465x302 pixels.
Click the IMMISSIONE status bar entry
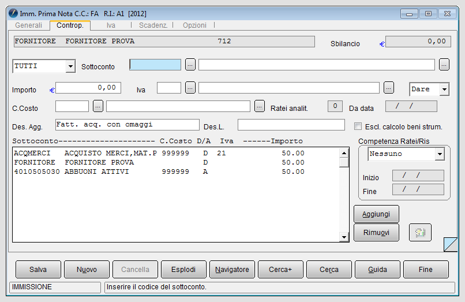coord(55,287)
